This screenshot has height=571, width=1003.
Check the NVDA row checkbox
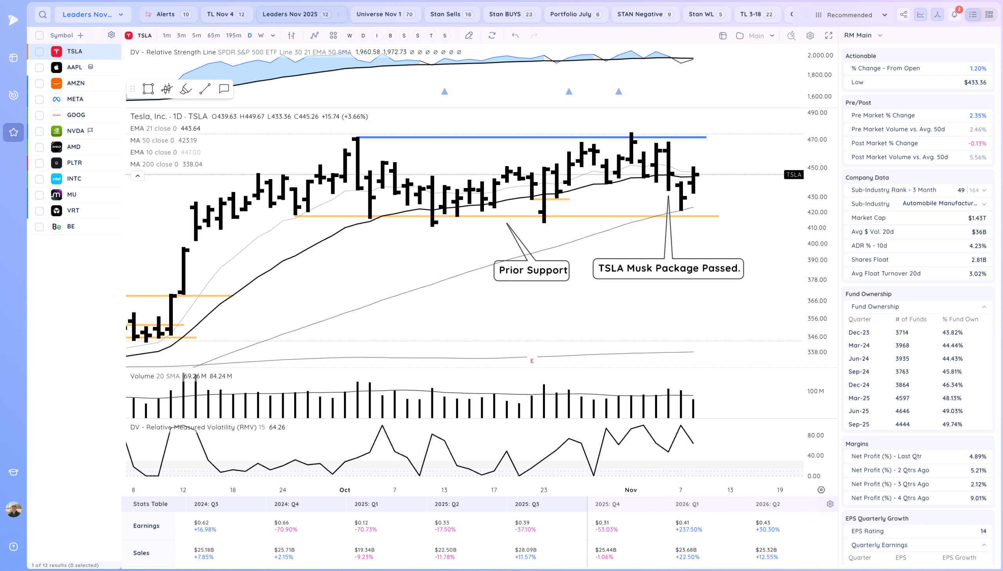(39, 131)
